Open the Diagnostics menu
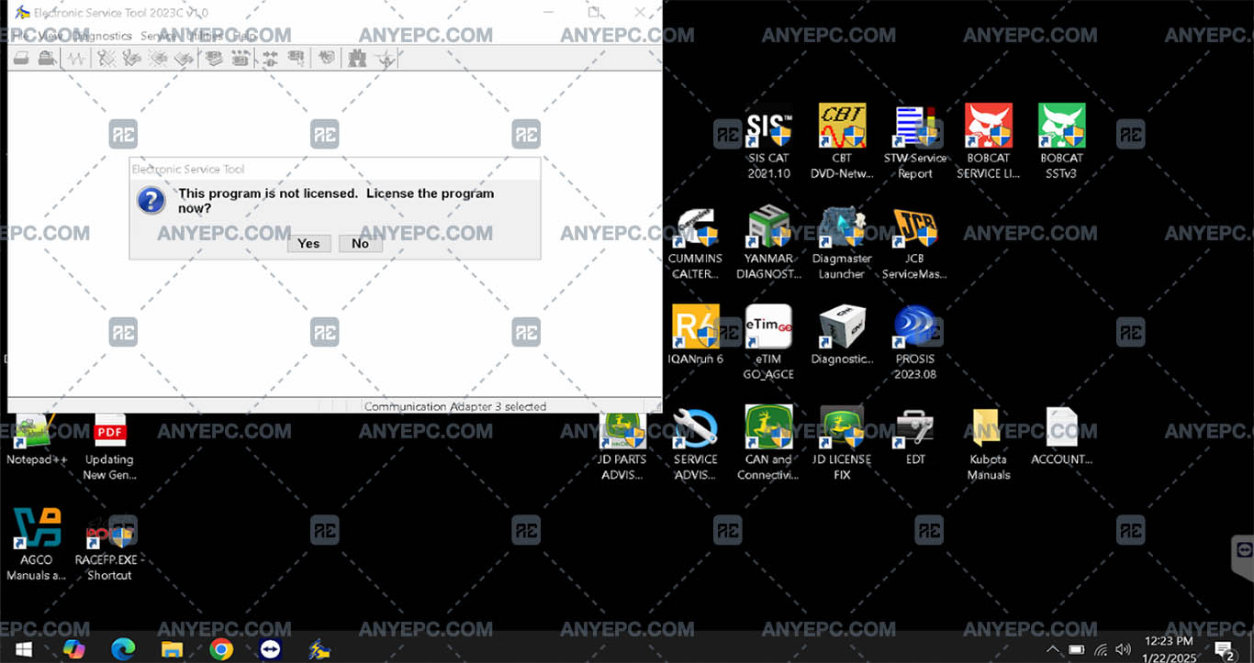 click(103, 36)
